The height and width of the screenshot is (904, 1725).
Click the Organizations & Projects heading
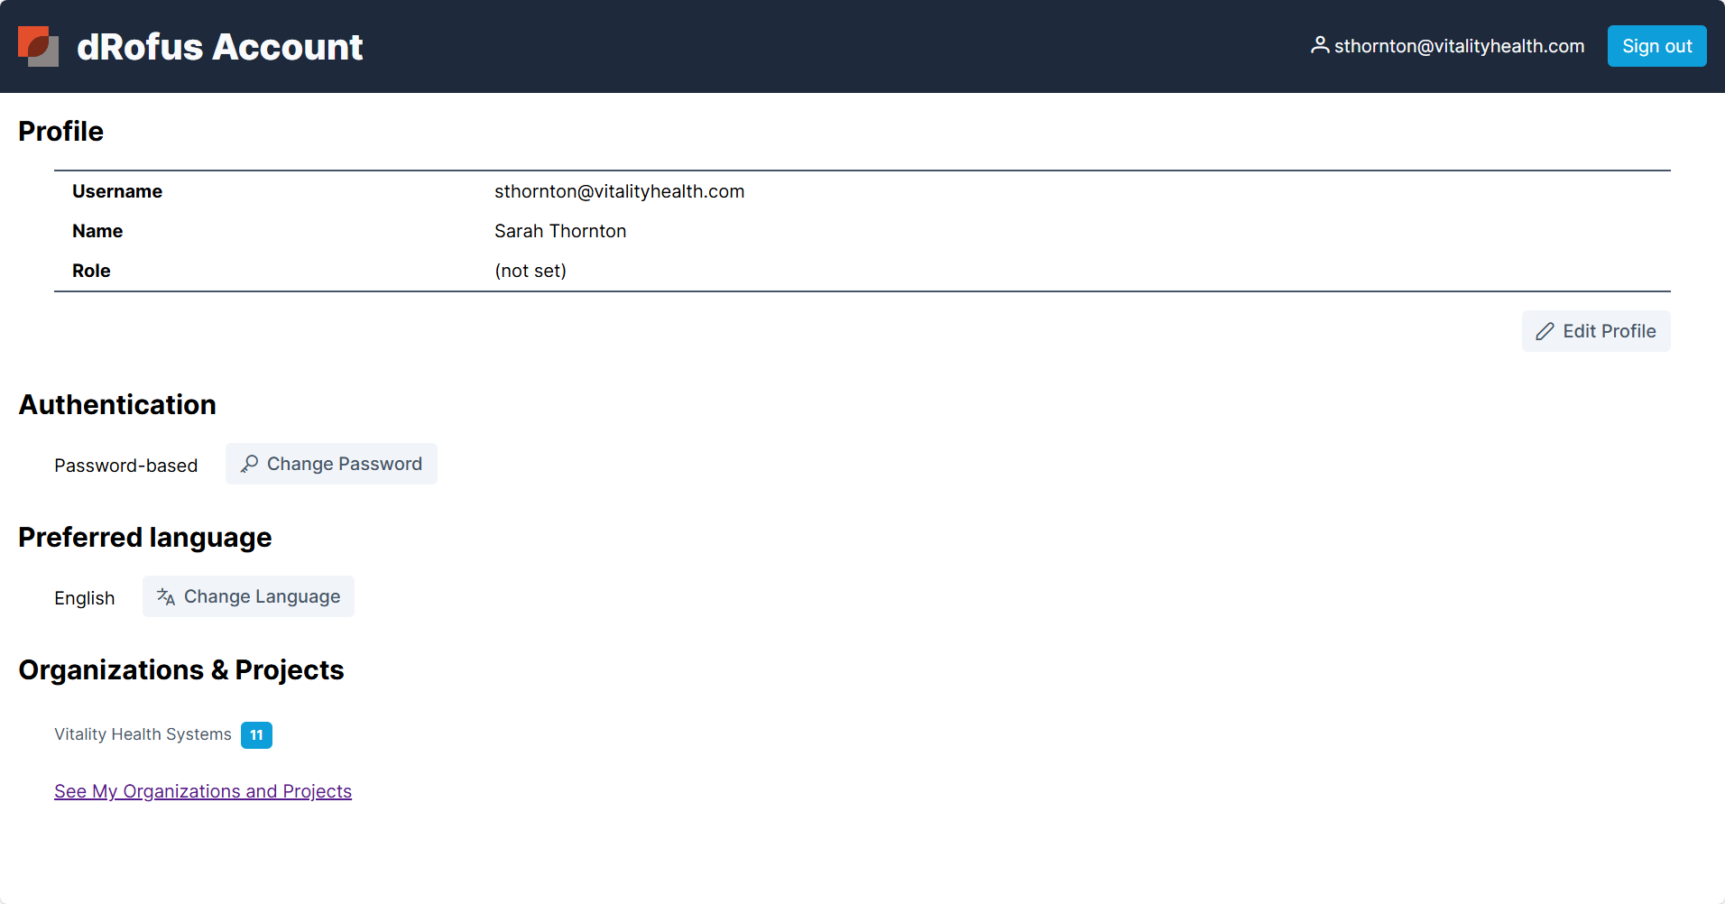tap(181, 670)
